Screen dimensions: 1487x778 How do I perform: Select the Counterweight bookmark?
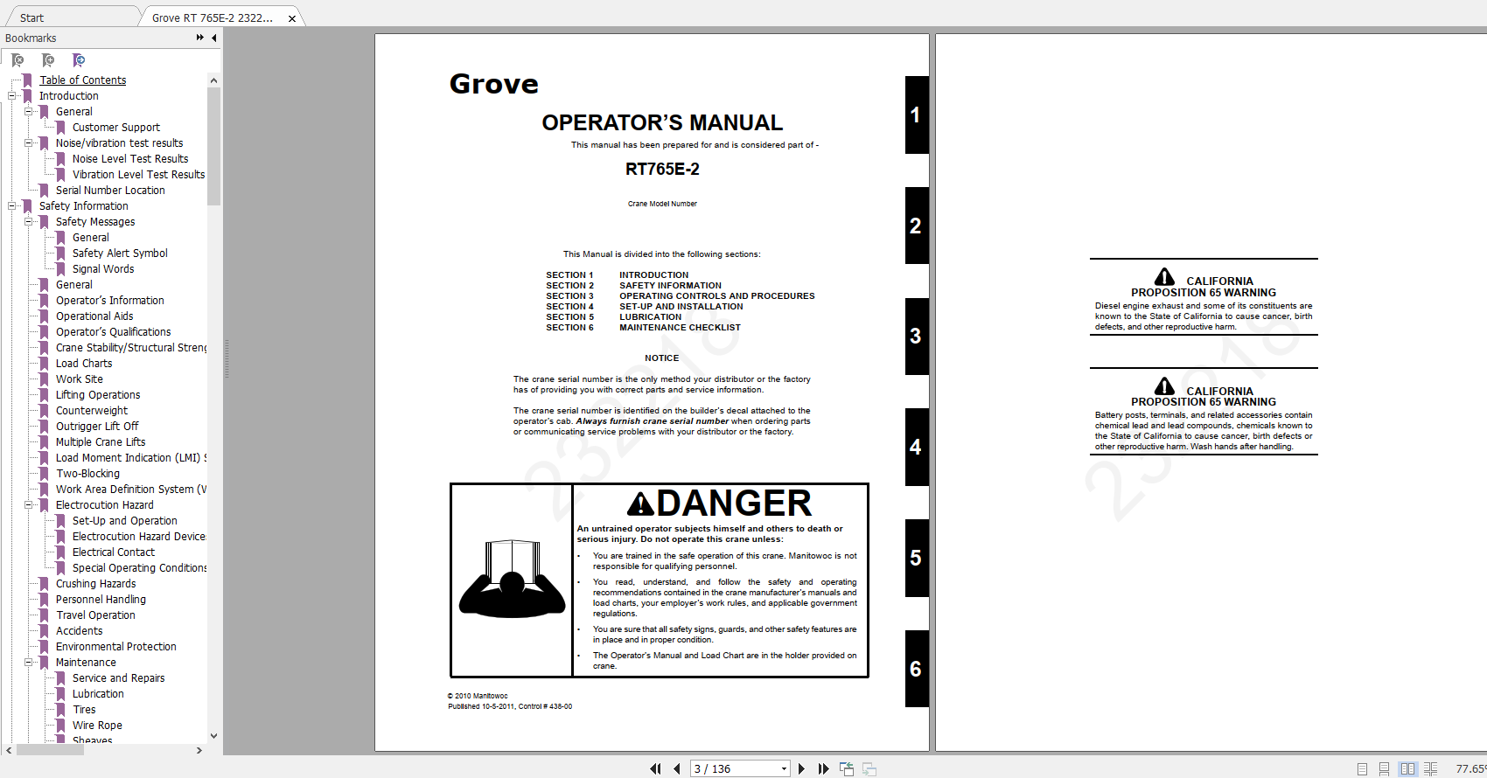92,411
